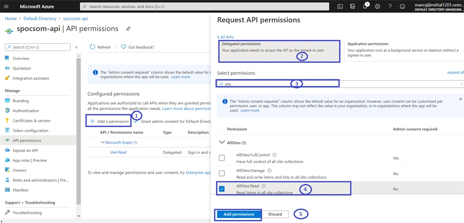This screenshot has width=464, height=223.
Task: Check the AllSites.FullControl checkbox
Action: point(222,158)
